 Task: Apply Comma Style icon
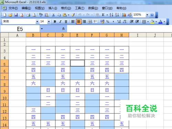pos(113,22)
